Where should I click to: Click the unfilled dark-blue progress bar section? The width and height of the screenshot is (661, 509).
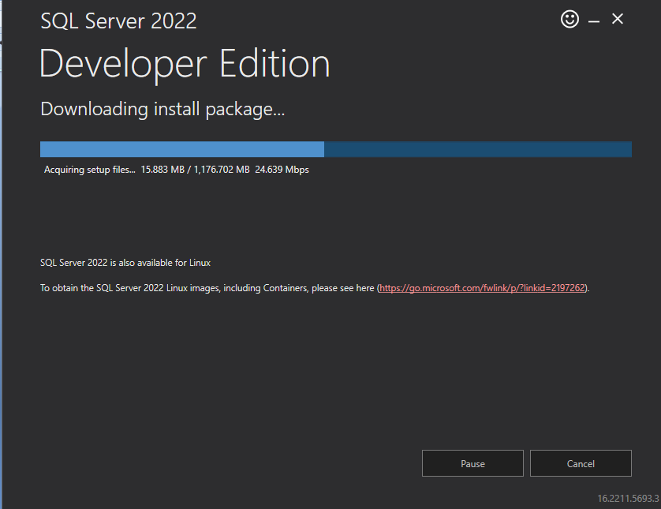coord(478,149)
